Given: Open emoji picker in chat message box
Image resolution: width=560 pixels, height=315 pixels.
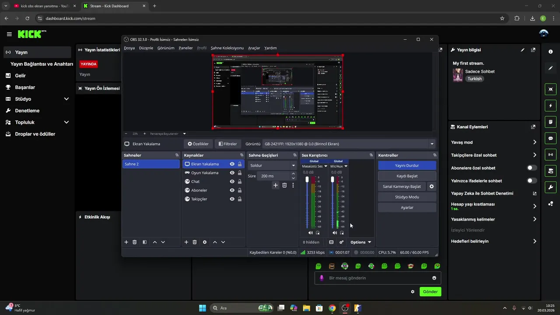Looking at the screenshot, I should [x=434, y=278].
